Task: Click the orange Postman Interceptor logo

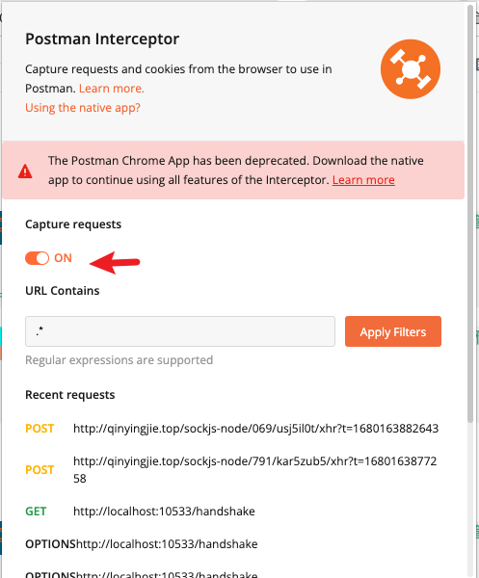Action: 410,69
